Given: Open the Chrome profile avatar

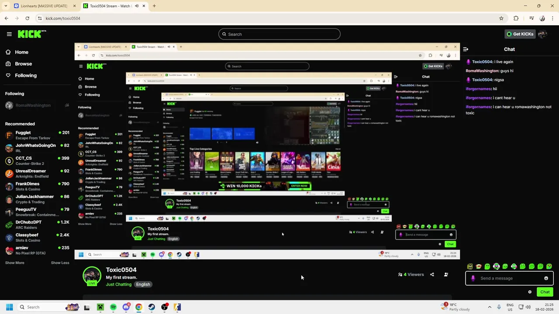Looking at the screenshot, I should click(542, 18).
